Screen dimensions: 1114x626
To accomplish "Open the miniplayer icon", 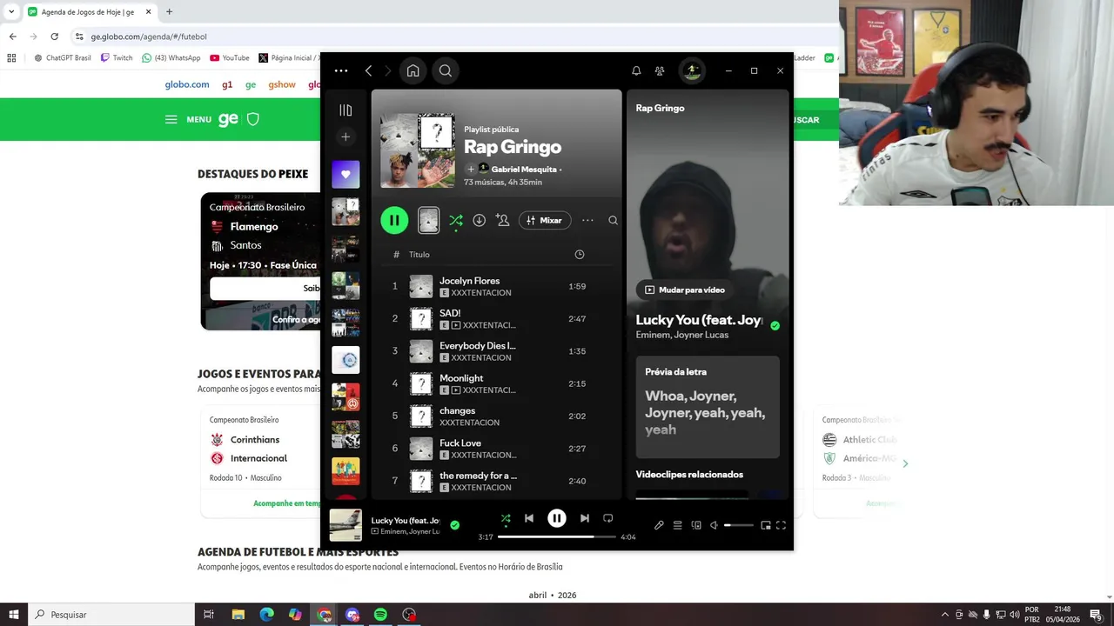I will click(766, 525).
